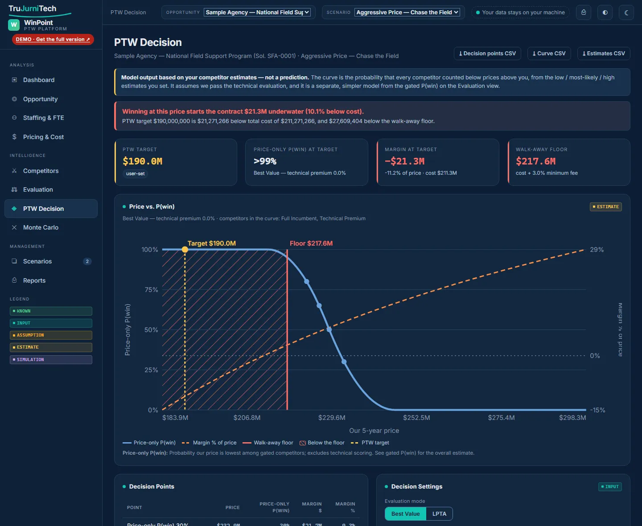Click the PRICE-ONLY P(WIN) column header
Image resolution: width=642 pixels, height=526 pixels.
coord(275,507)
